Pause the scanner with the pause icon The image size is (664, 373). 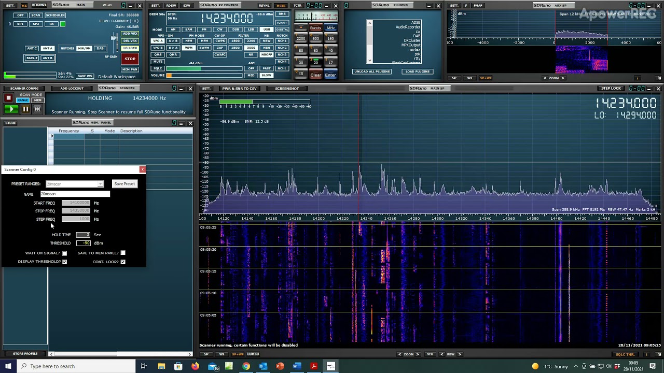click(x=25, y=109)
